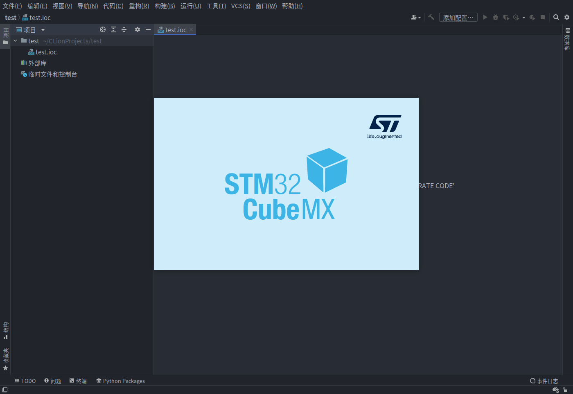Start a debug session via the bug icon
573x394 pixels.
click(x=495, y=17)
